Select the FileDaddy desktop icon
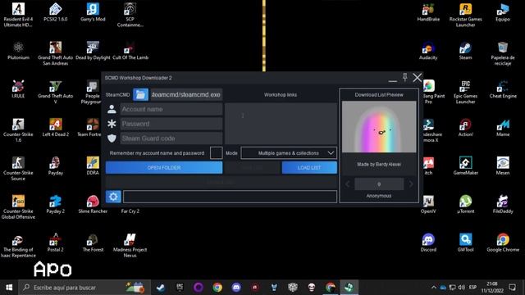The image size is (525, 295). pos(503,204)
